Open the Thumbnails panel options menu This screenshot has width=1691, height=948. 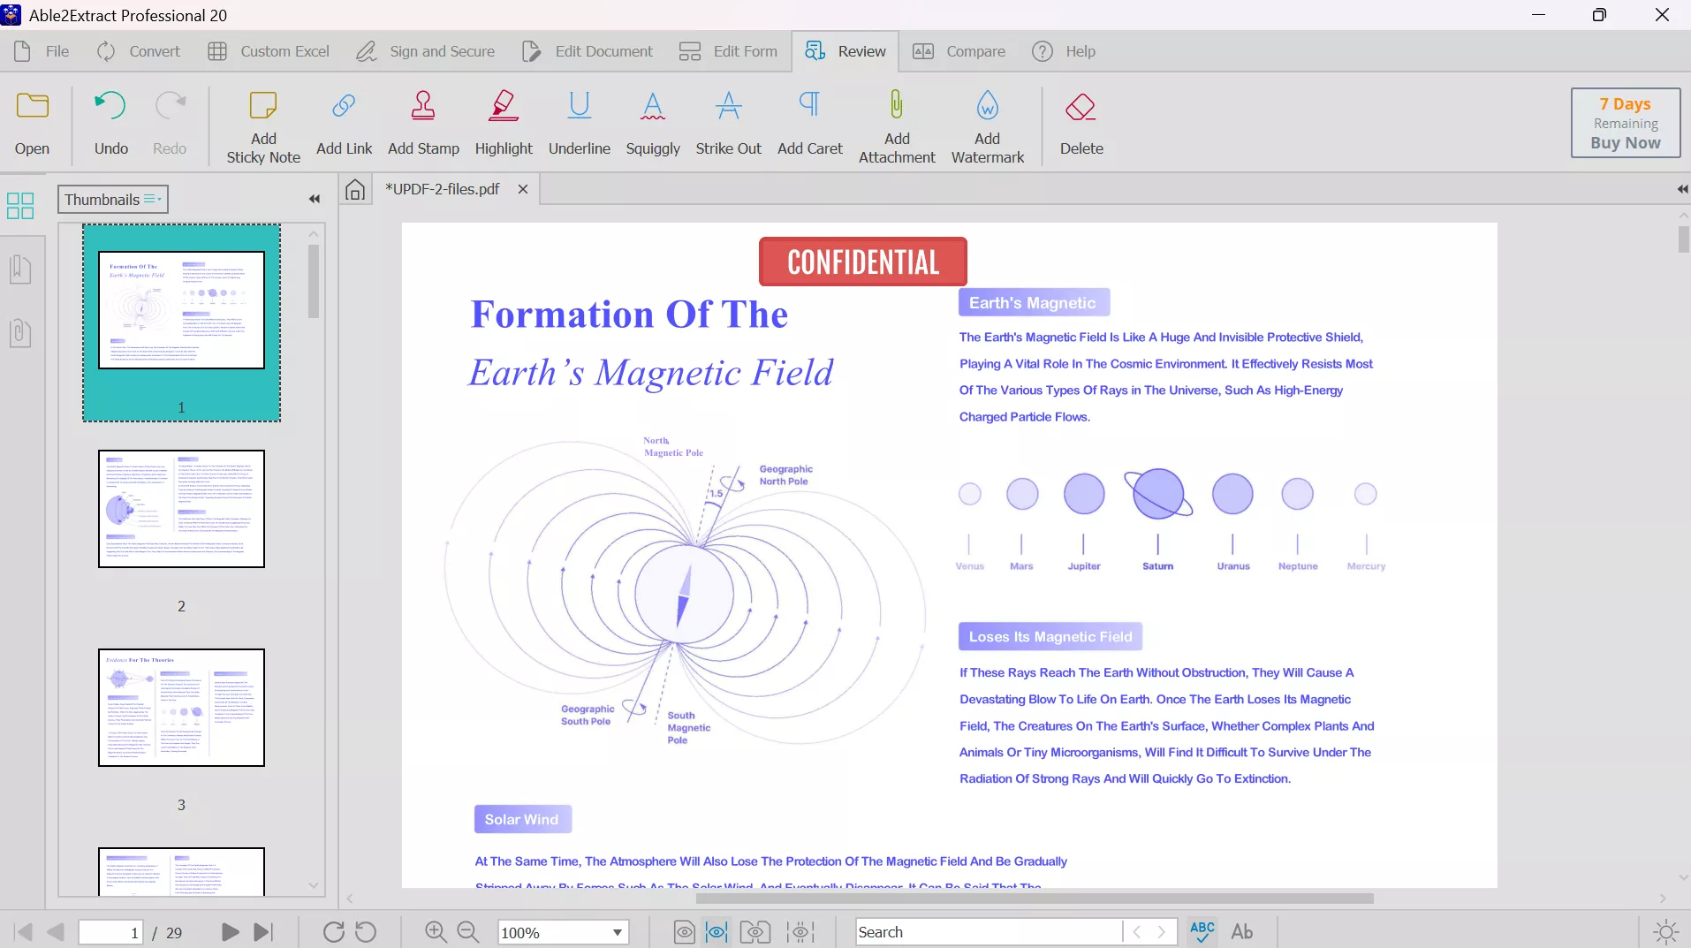point(152,199)
